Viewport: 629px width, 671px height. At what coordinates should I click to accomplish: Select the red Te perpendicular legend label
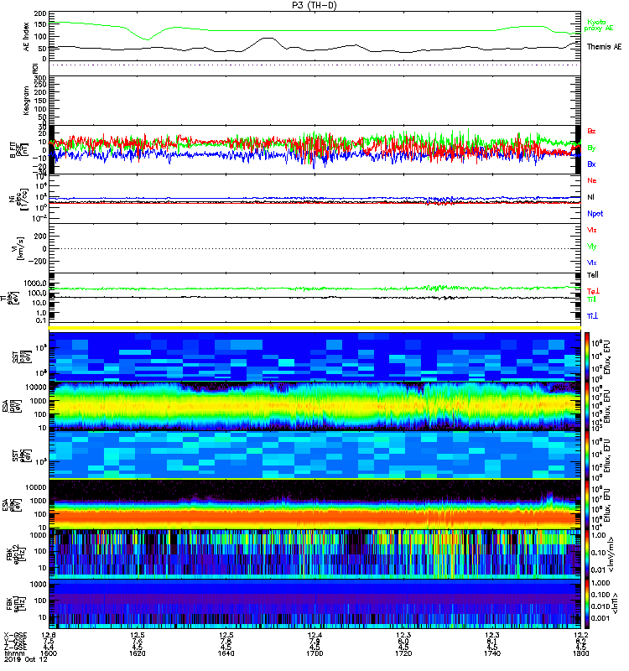tap(593, 291)
